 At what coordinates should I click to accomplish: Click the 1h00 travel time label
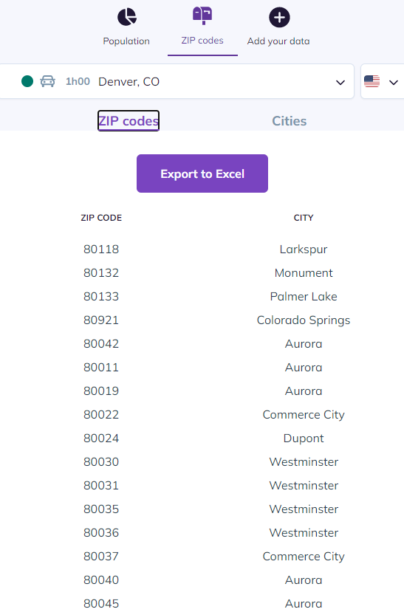pos(78,81)
